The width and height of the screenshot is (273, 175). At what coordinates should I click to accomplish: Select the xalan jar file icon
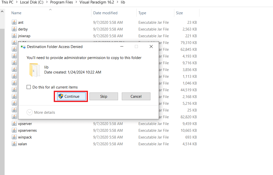point(14,144)
